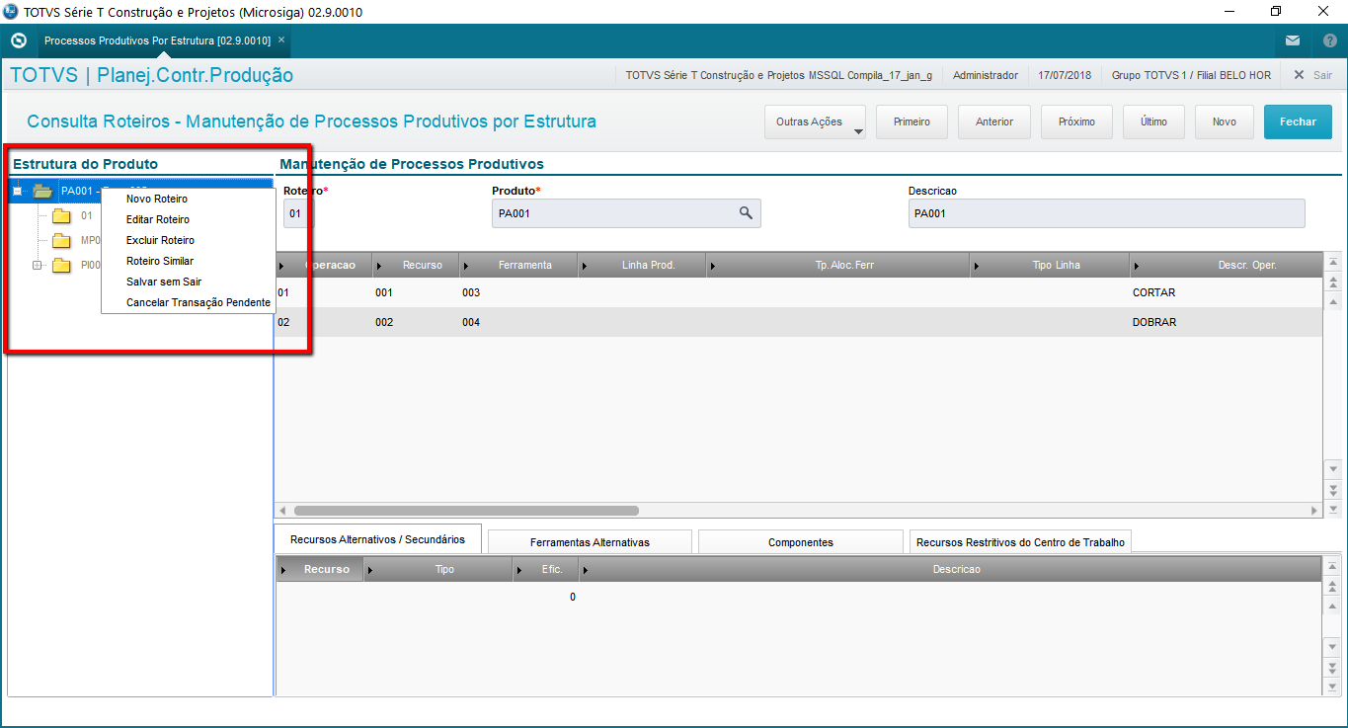Collapse the PA001 root tree node
1348x728 pixels.
coord(17,191)
